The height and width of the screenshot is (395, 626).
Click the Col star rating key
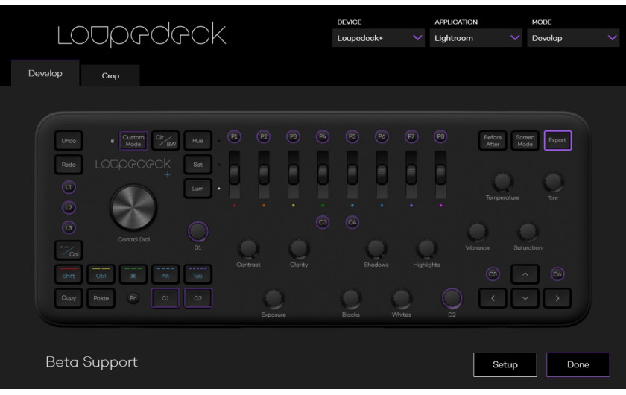[x=69, y=250]
